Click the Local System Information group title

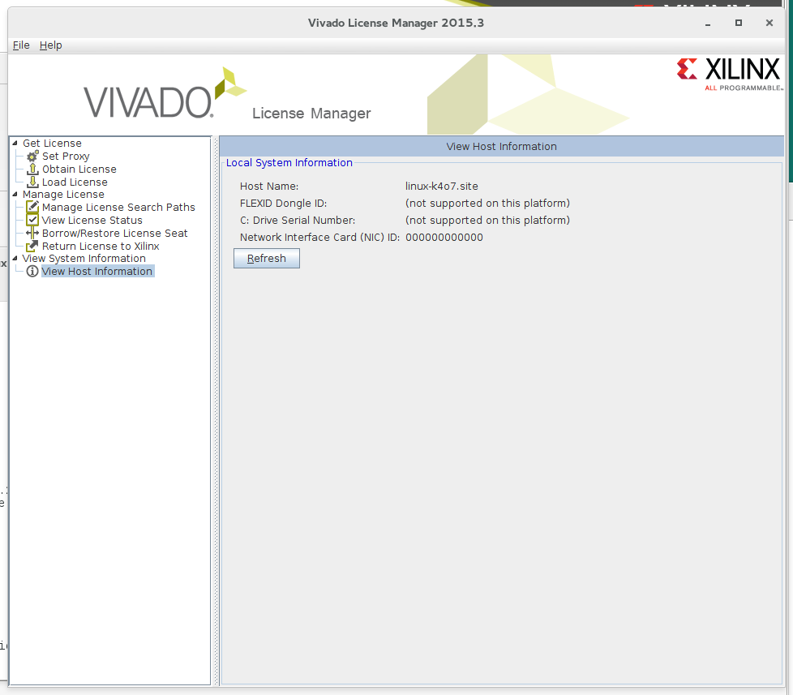click(289, 162)
